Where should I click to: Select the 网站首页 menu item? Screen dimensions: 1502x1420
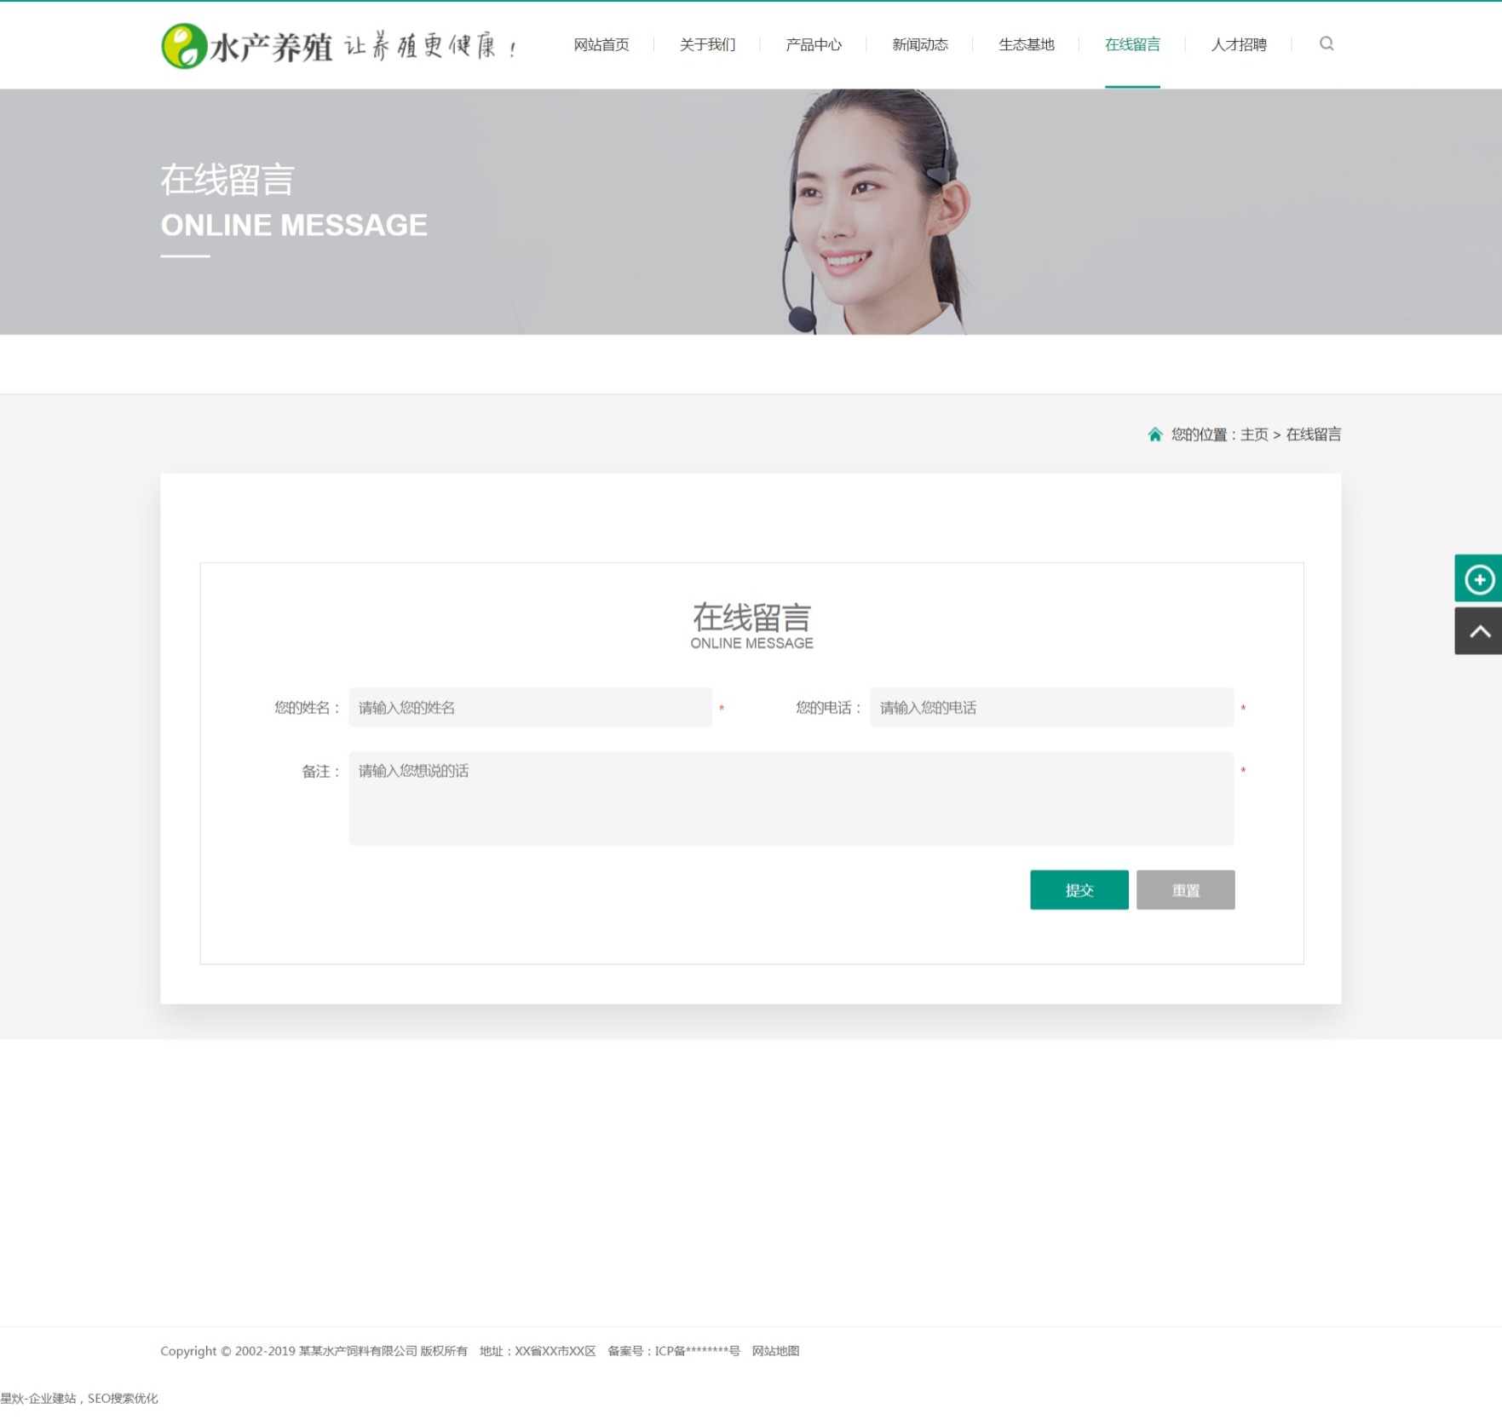coord(601,44)
